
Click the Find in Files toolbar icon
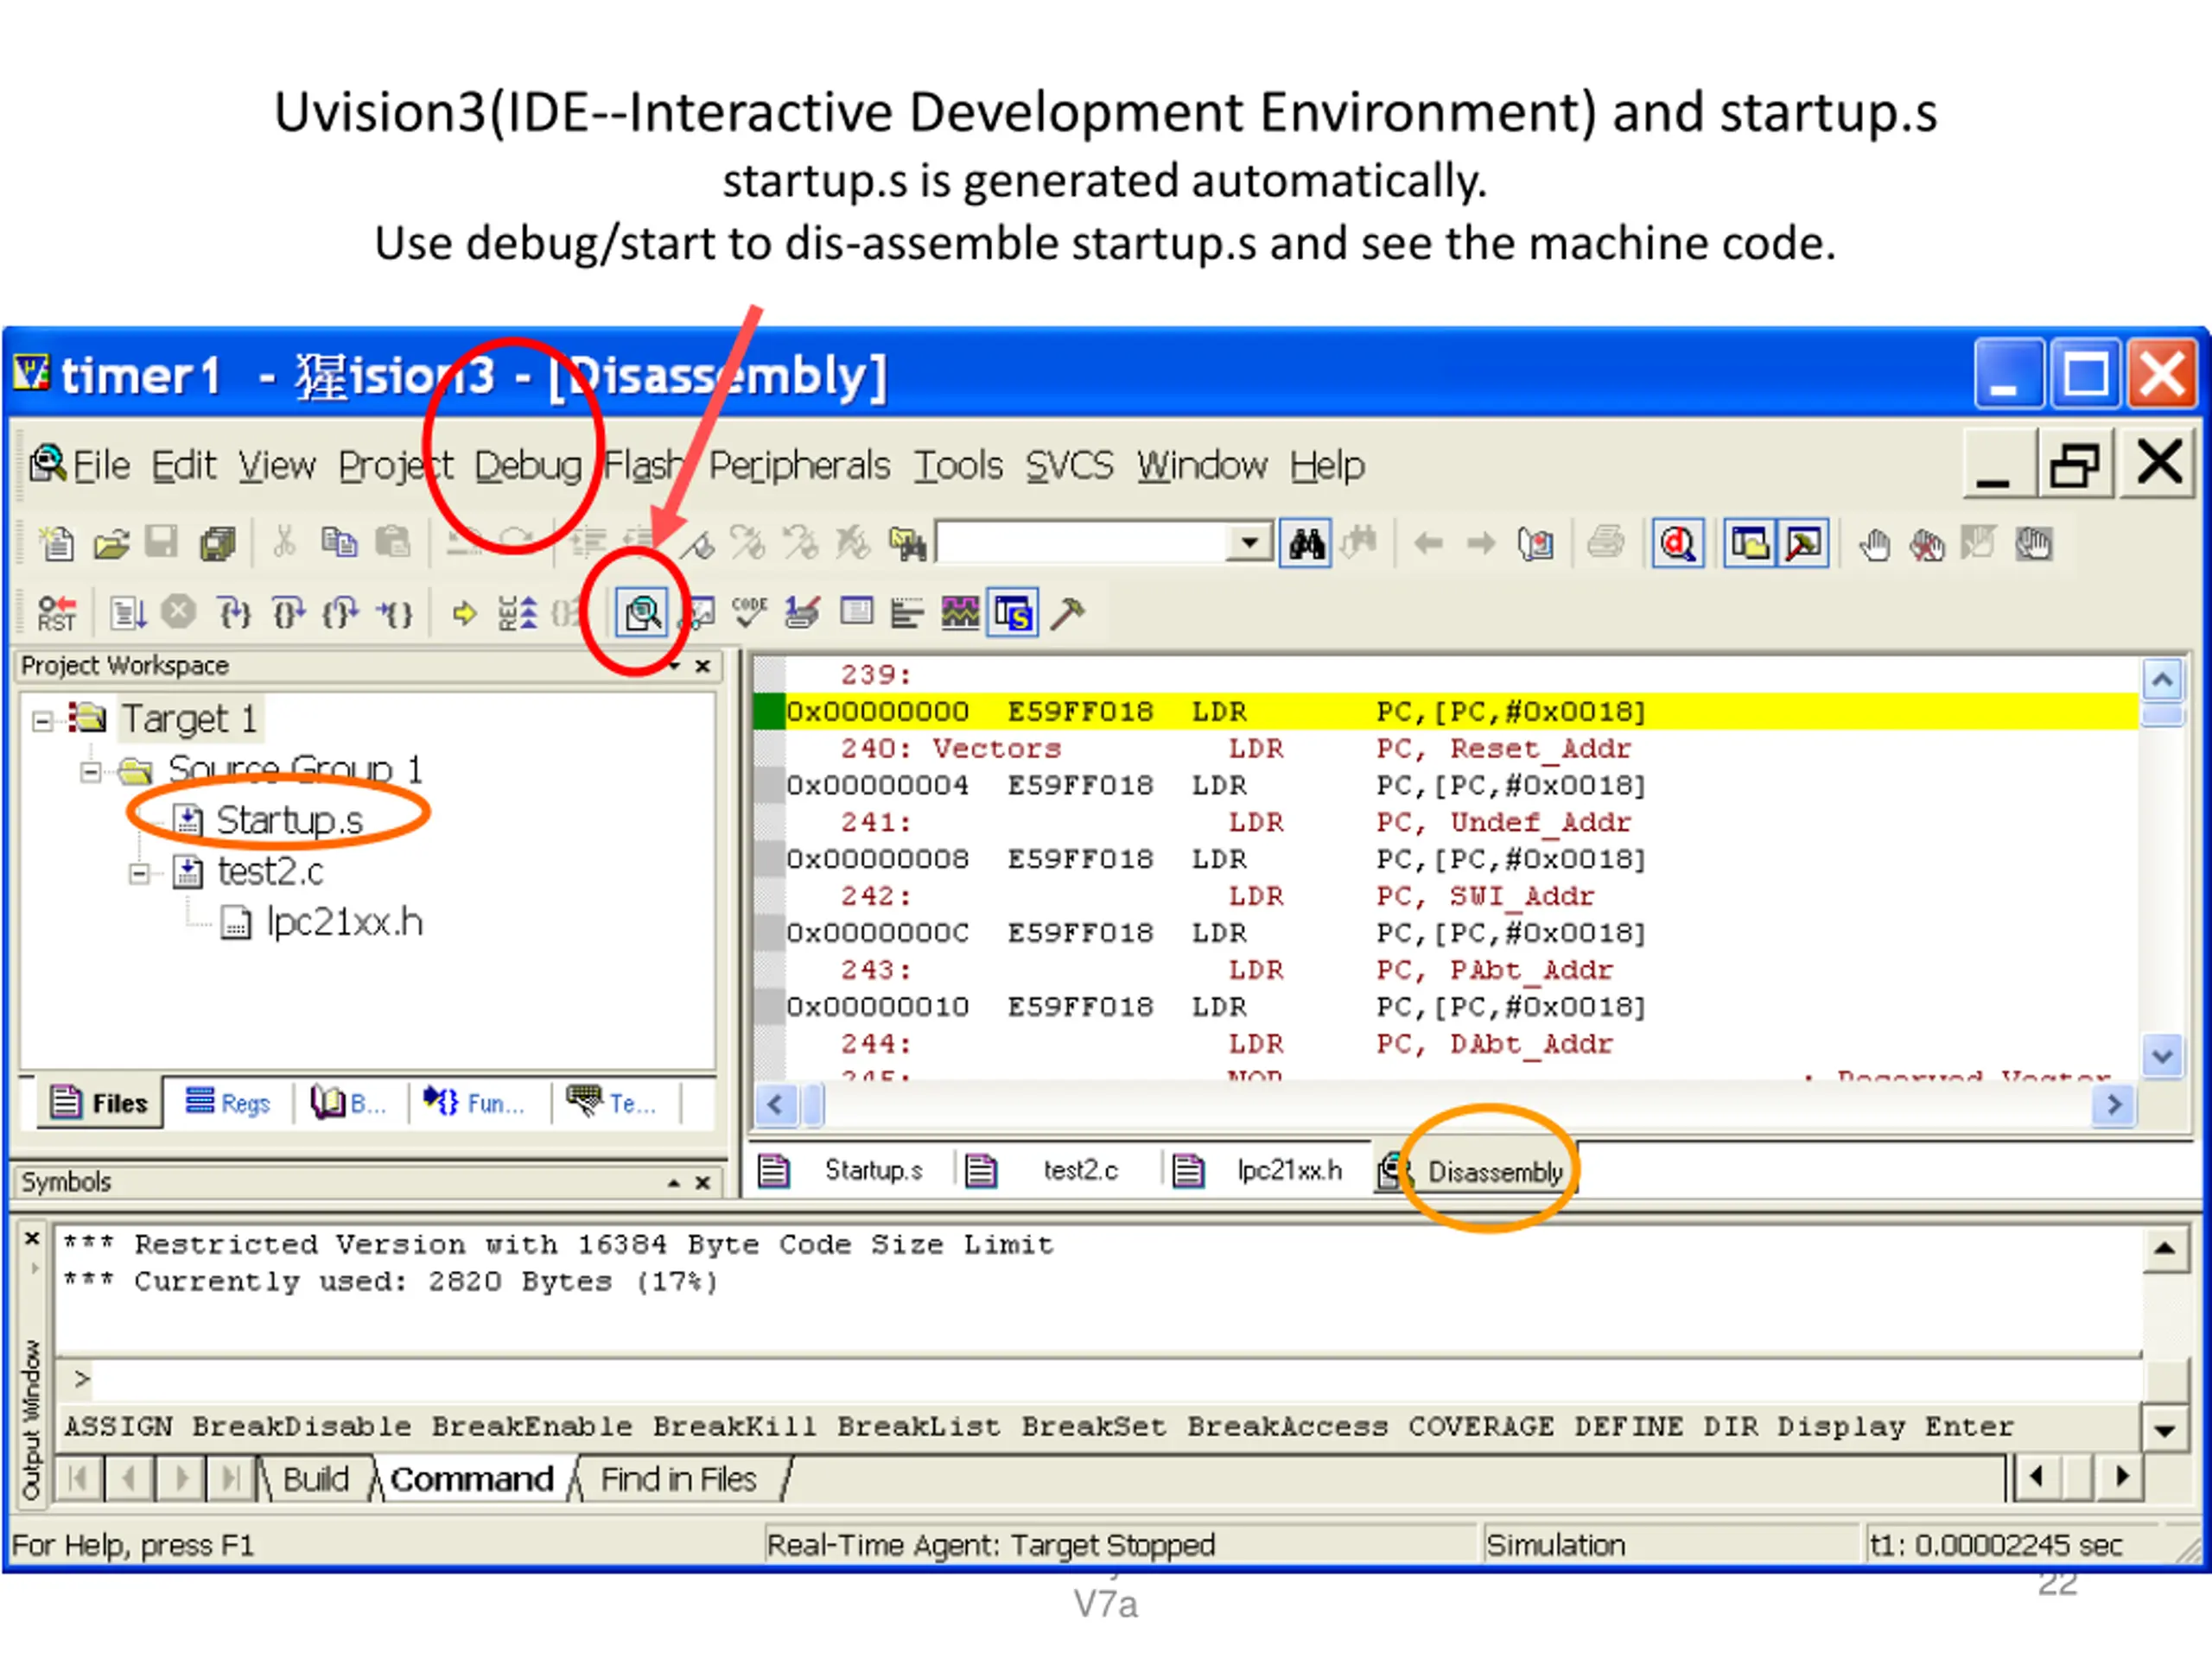907,545
